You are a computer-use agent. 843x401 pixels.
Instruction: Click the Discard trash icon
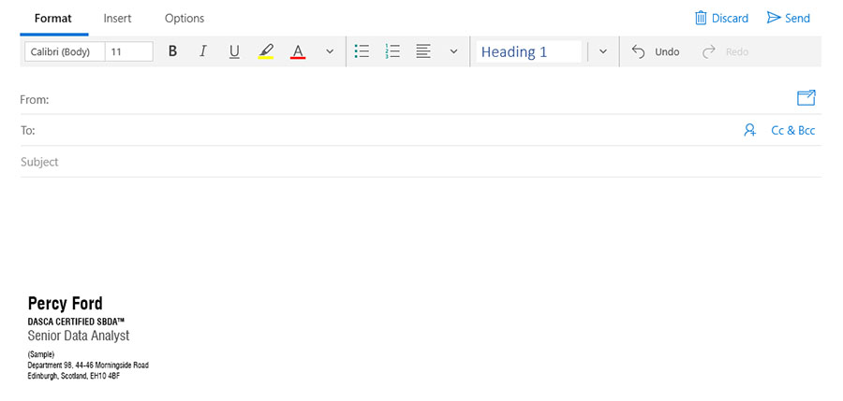[701, 18]
